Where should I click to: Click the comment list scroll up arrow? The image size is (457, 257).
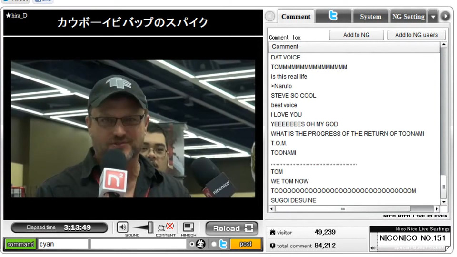coord(444,45)
